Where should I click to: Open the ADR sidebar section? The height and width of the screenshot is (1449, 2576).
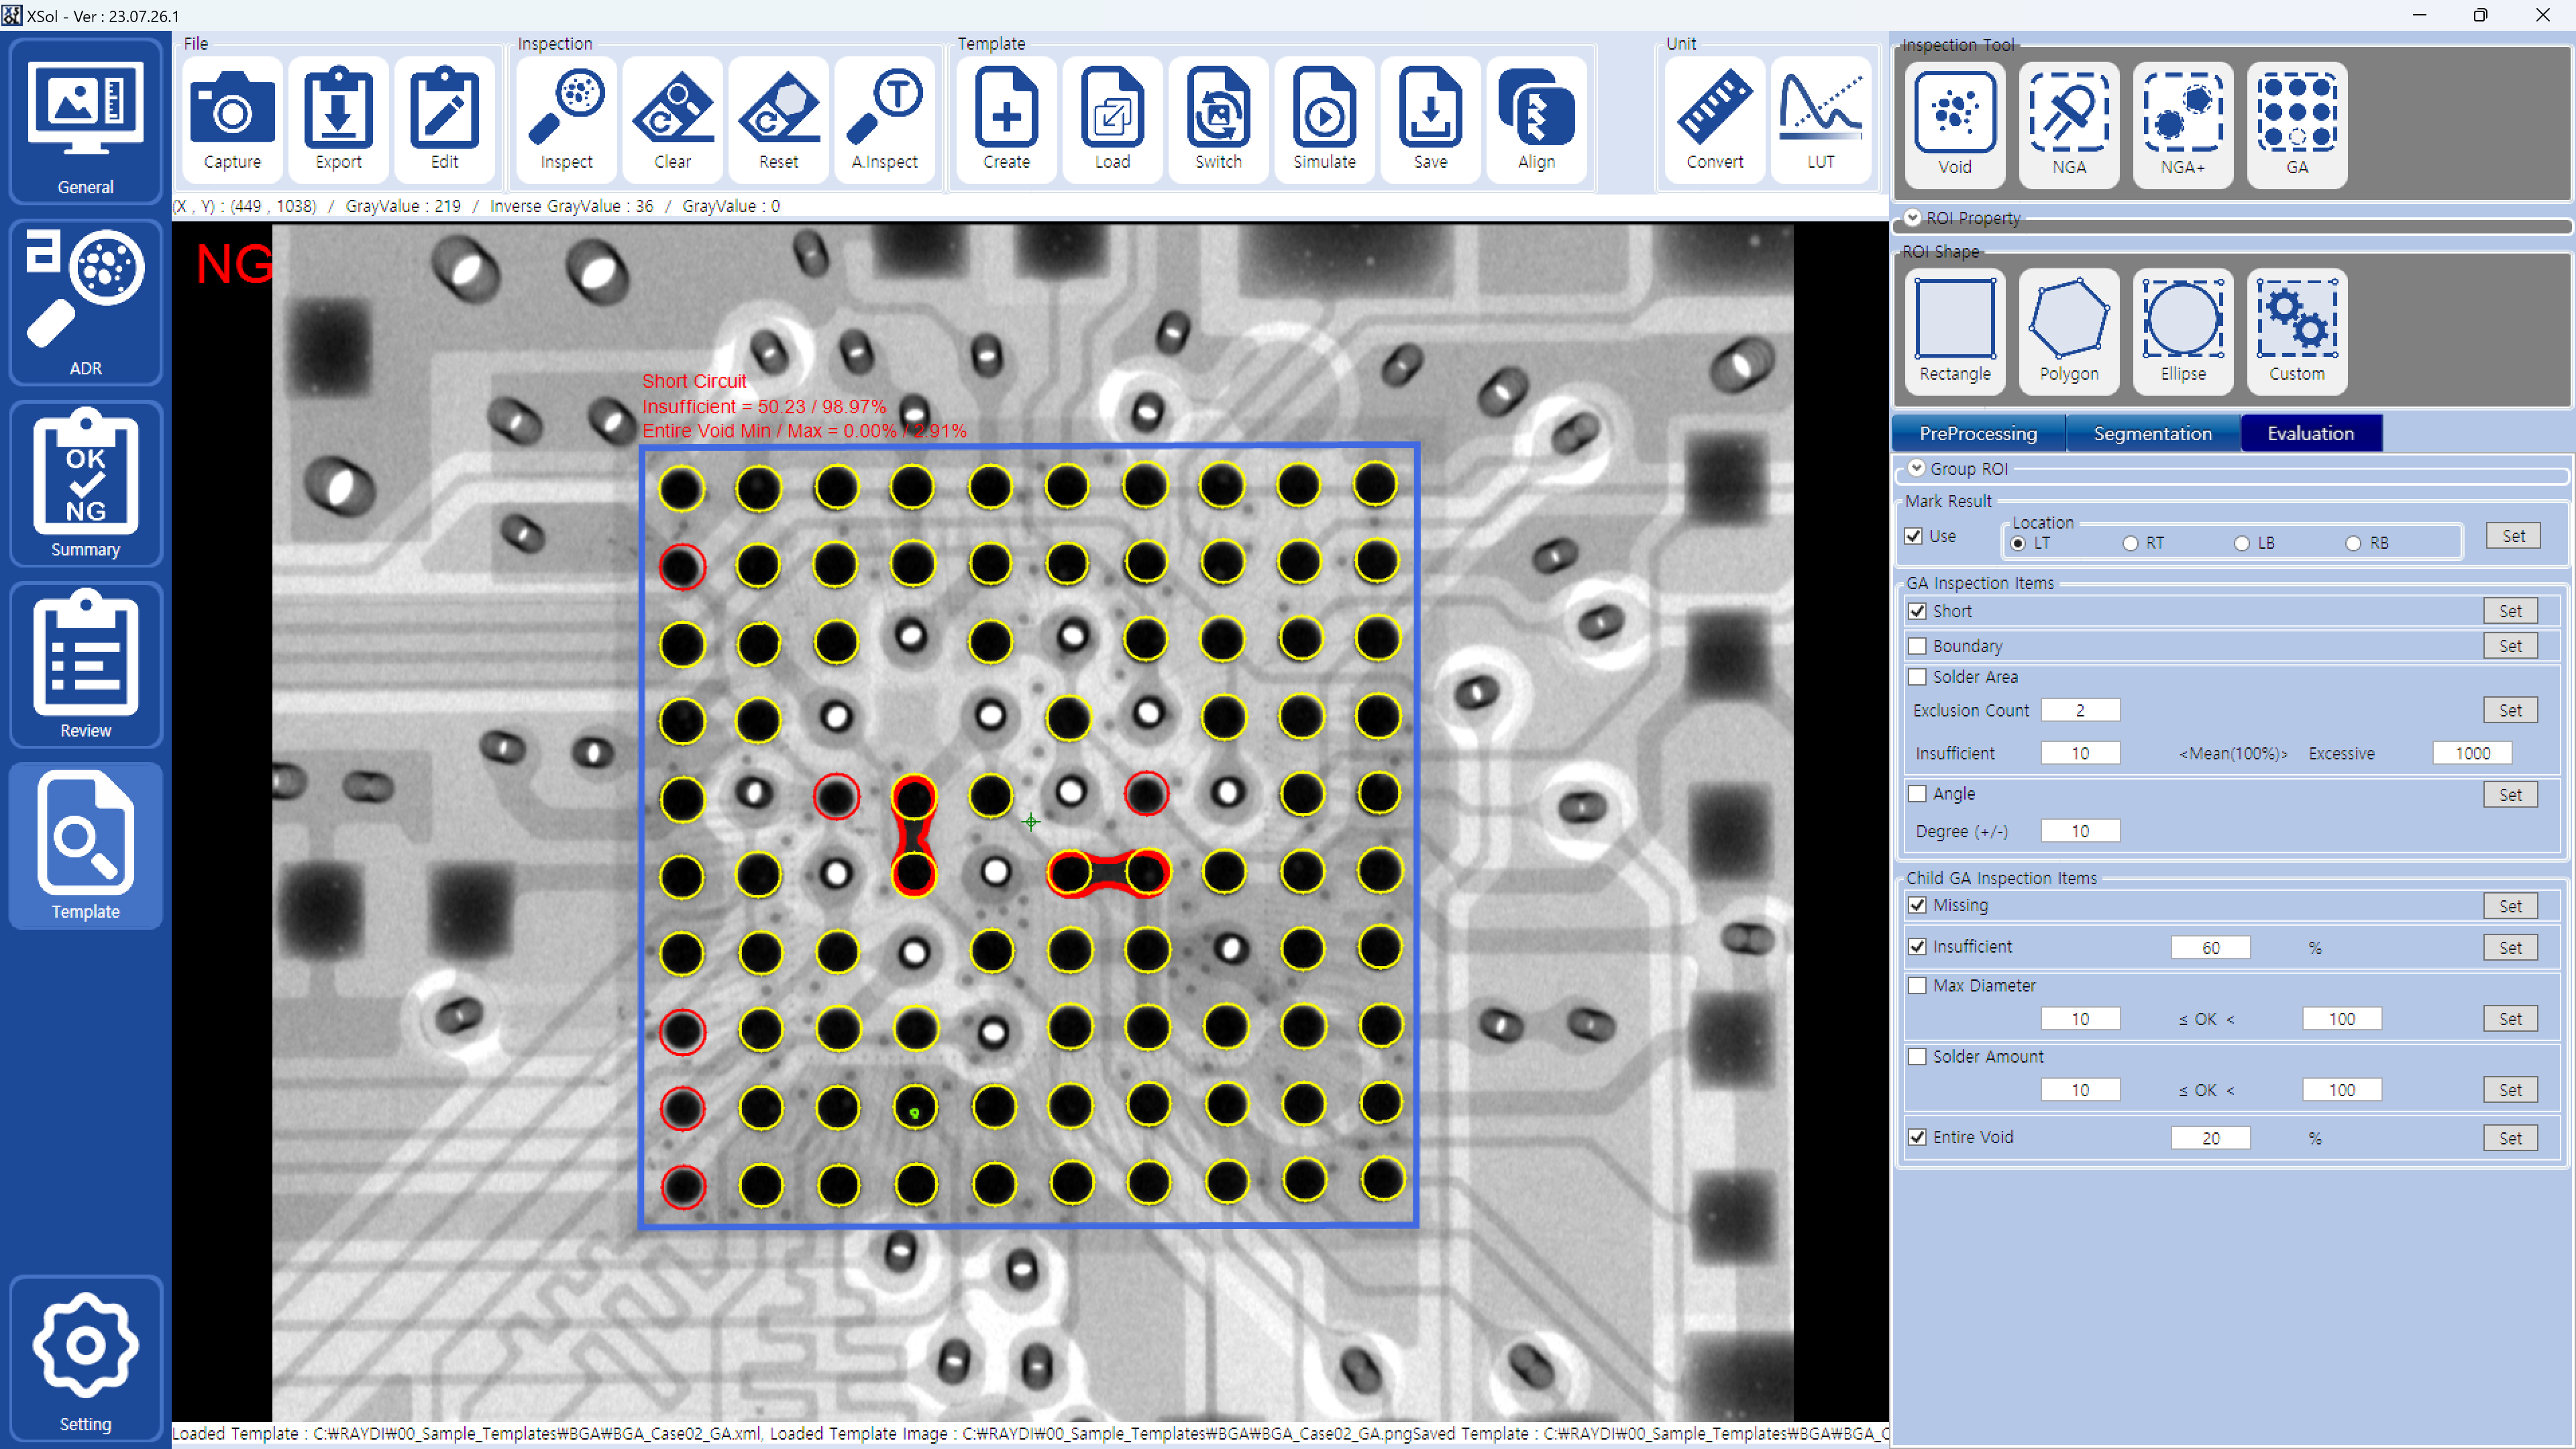tap(85, 301)
